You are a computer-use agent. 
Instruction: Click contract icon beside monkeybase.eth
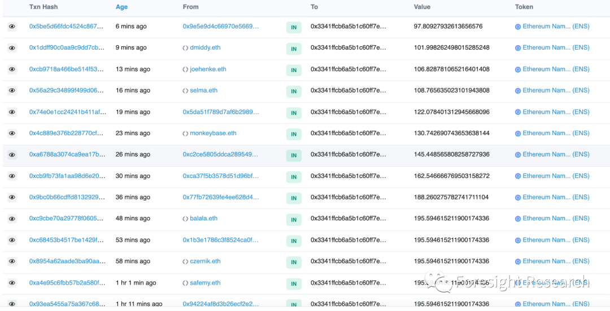click(x=186, y=133)
